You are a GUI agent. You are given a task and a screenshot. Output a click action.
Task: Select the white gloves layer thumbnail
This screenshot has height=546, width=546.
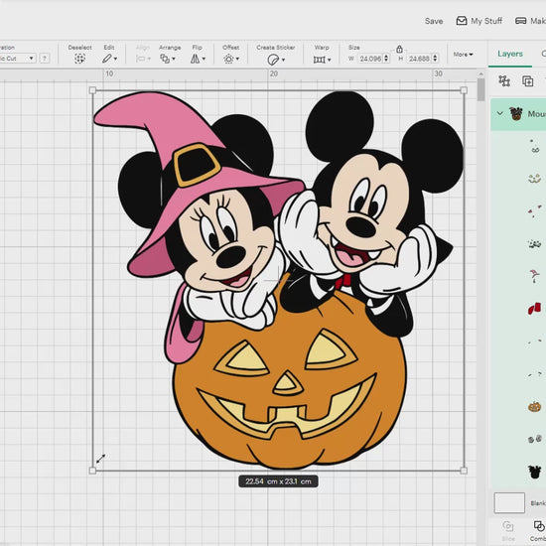coord(535,244)
